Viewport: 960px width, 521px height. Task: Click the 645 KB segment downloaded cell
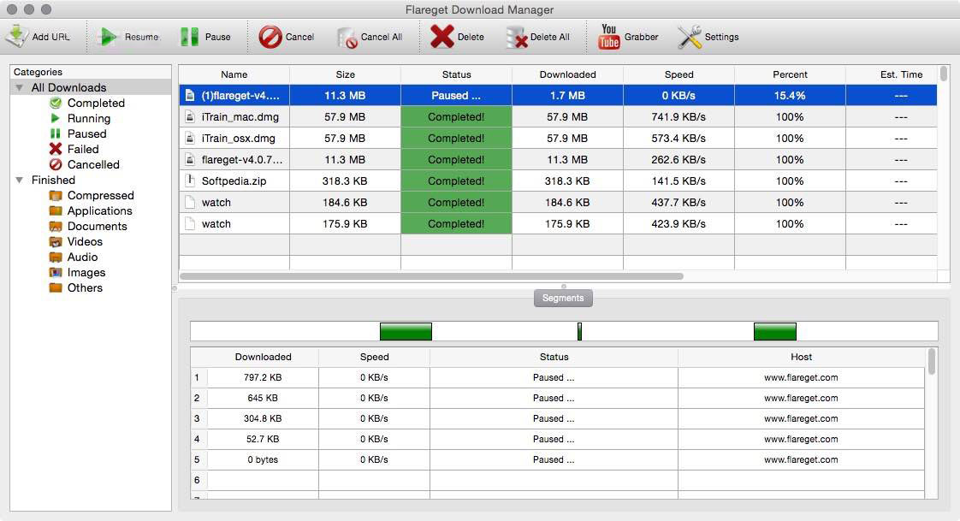point(263,398)
